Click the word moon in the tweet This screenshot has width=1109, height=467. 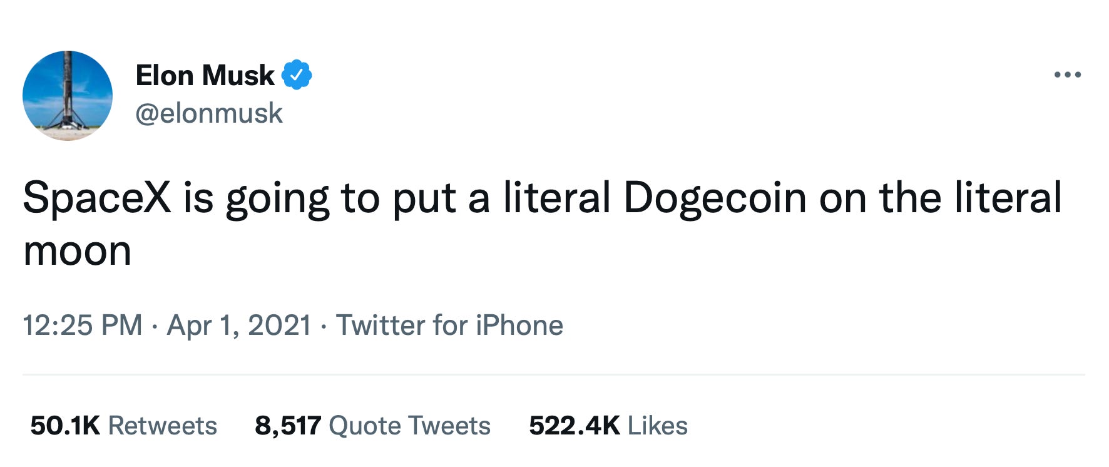coord(77,251)
